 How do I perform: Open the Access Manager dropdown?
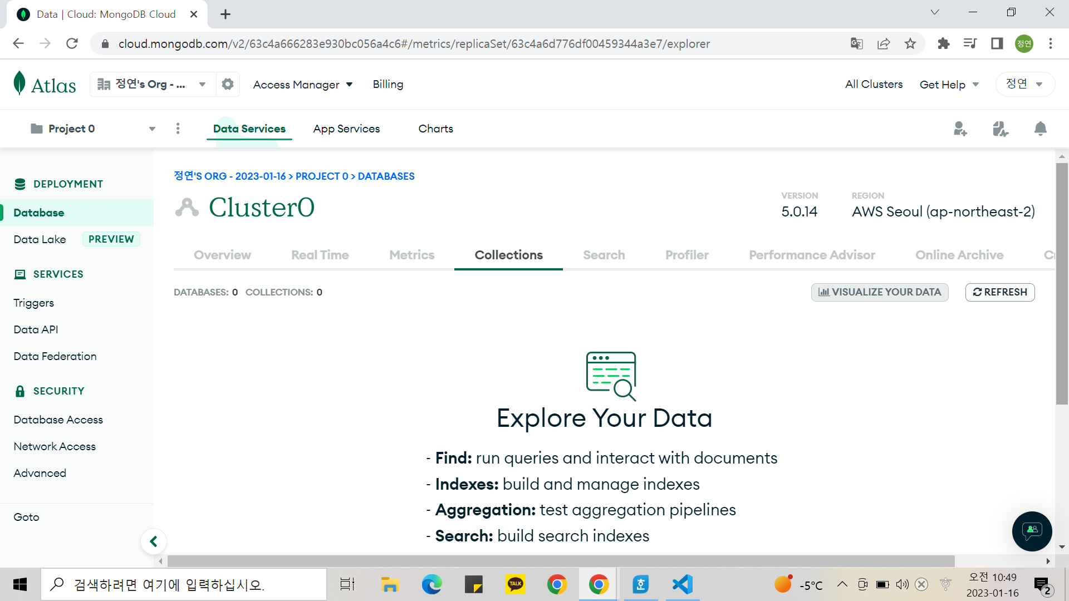coord(303,85)
